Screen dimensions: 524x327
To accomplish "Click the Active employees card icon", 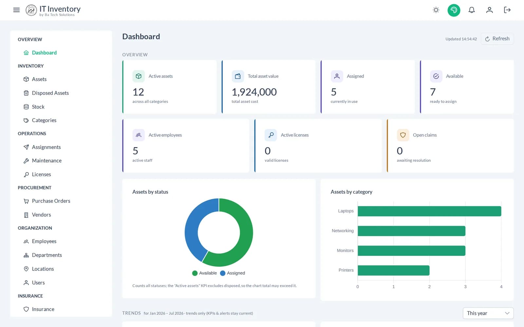I will click(x=139, y=135).
